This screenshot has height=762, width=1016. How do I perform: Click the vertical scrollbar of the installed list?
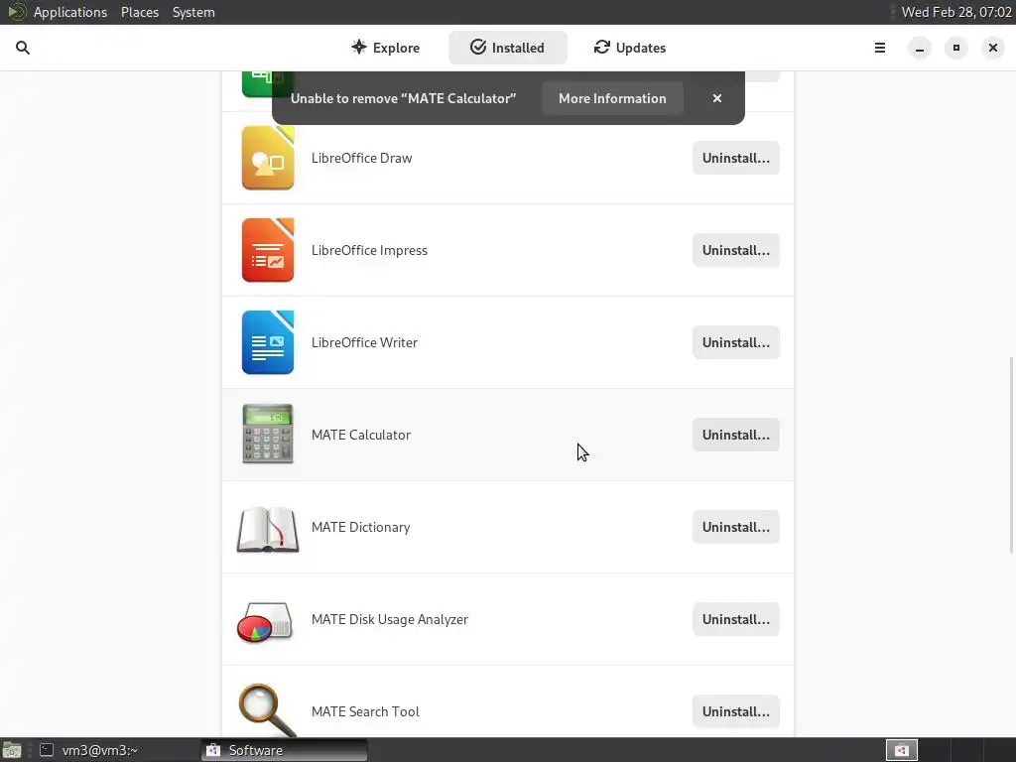(x=1011, y=454)
